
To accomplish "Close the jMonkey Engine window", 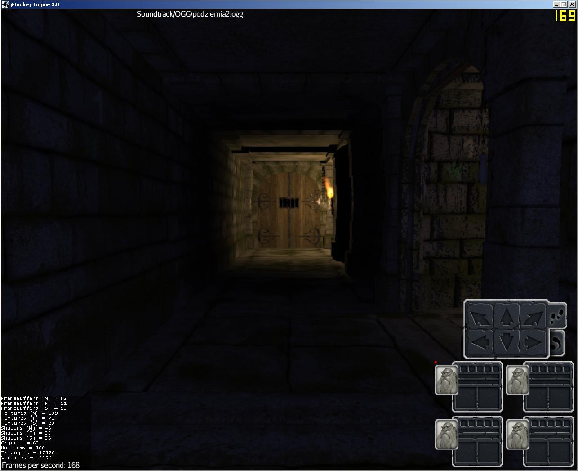I will 572,4.
